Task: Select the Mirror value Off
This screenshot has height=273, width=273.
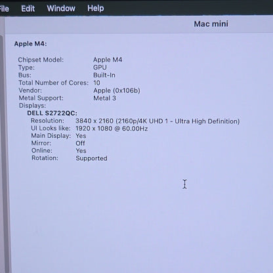Action: pyautogui.click(x=80, y=143)
